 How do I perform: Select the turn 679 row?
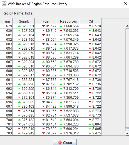51,26
